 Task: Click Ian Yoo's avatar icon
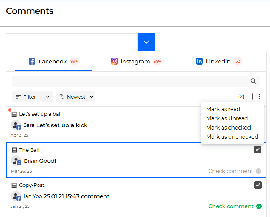click(x=16, y=196)
